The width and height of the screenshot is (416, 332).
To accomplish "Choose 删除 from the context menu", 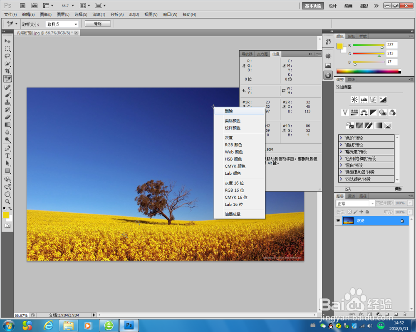I will 240,111.
